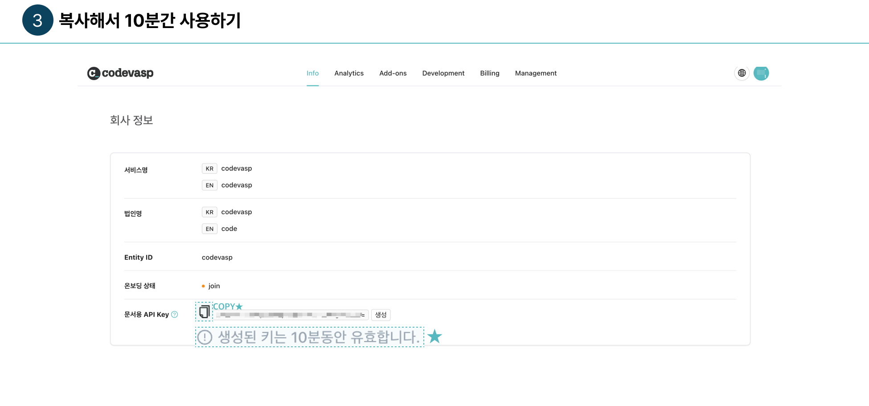Select the 회사 정보 heading

131,120
